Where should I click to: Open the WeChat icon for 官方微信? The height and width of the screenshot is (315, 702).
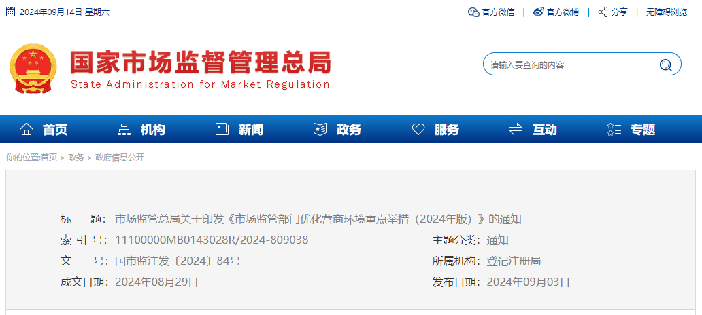(x=473, y=12)
